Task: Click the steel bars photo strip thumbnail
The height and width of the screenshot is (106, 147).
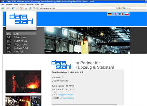Action: tap(23, 100)
